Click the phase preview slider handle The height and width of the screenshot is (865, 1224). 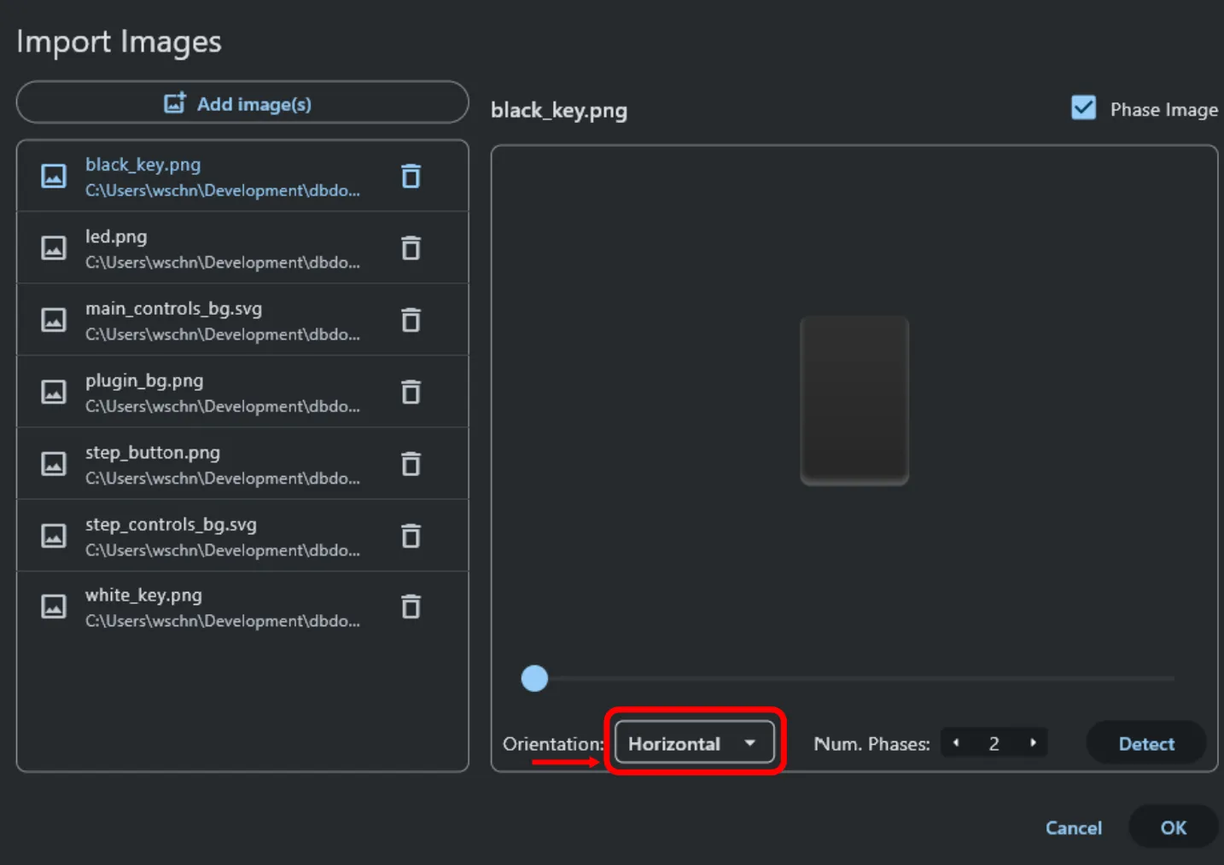point(534,678)
